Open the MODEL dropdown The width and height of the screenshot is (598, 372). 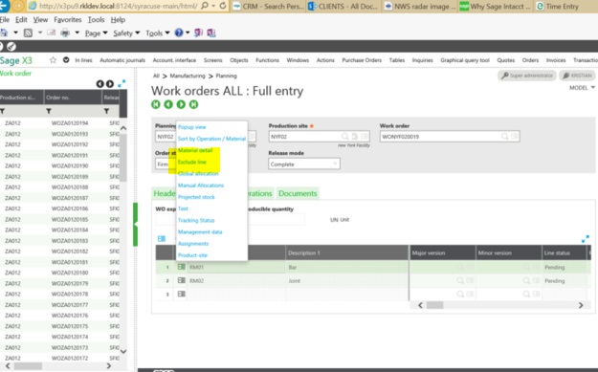click(x=582, y=88)
